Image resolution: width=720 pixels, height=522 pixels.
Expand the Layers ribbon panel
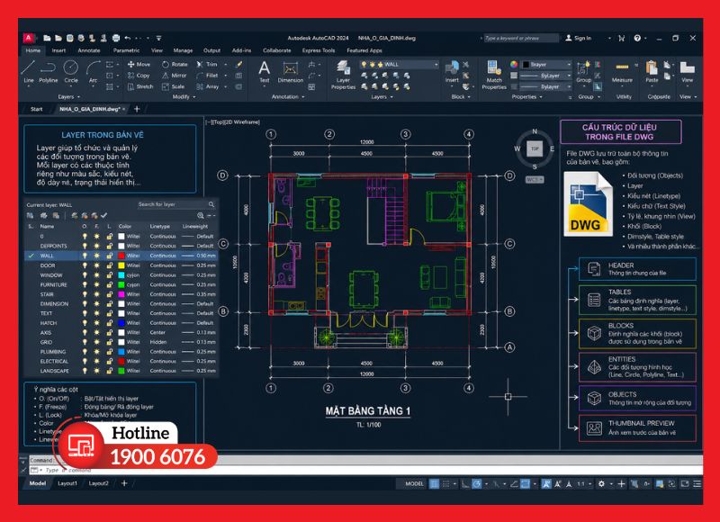[x=382, y=97]
